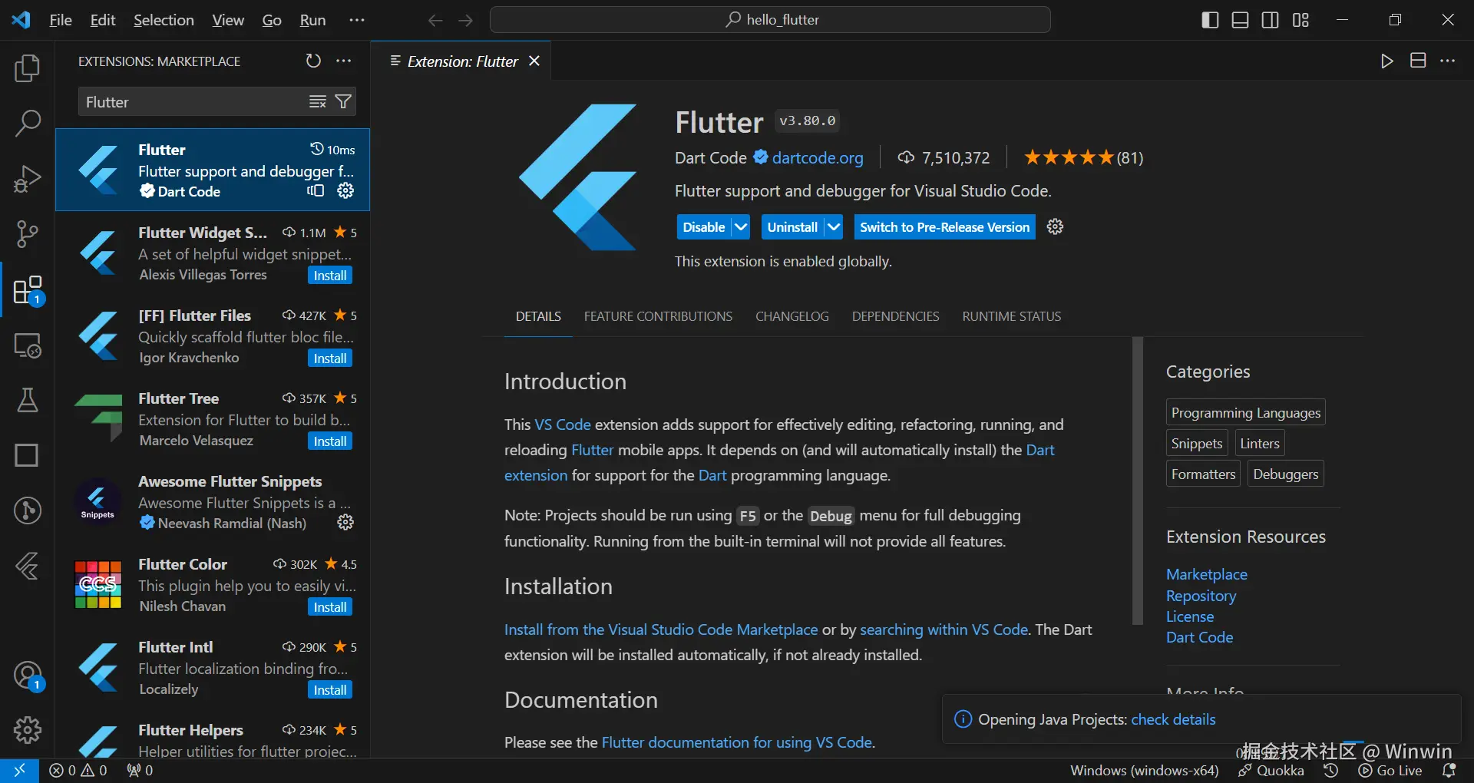
Task: Open the Extensions view icon
Action: 28,290
